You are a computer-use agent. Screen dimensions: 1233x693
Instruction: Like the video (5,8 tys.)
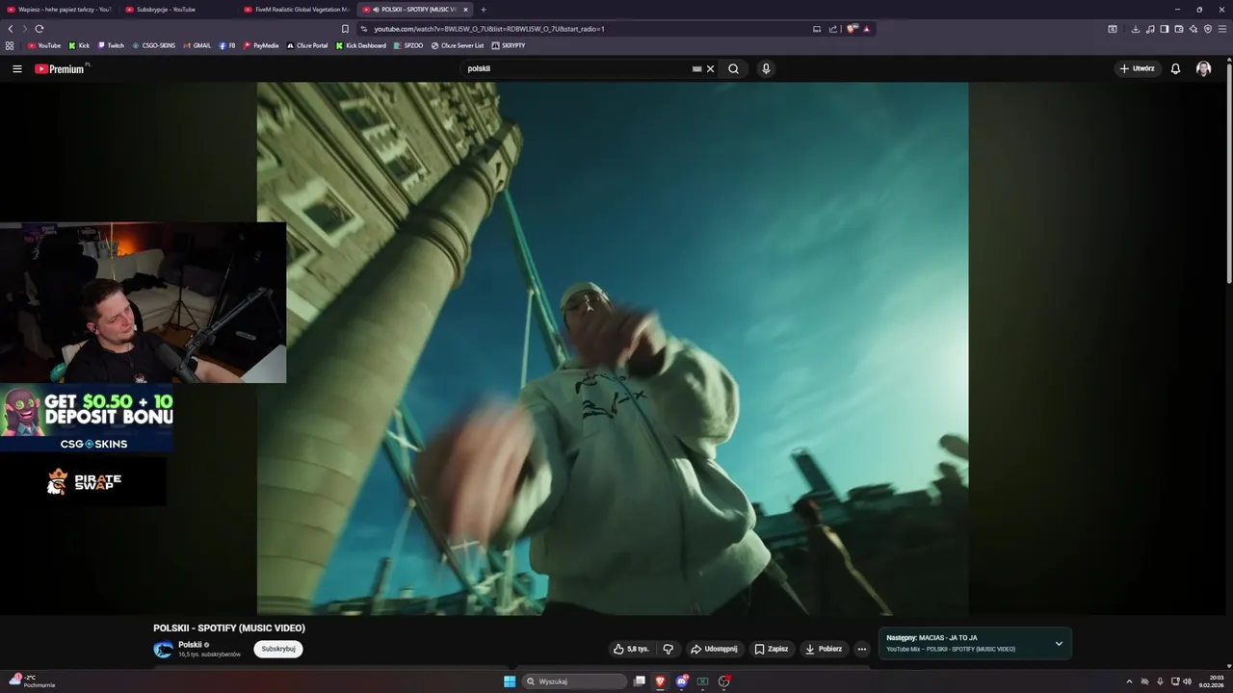631,649
